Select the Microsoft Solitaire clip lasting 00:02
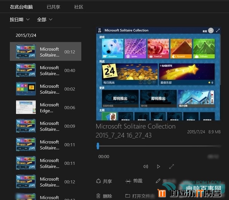This screenshot has width=229, height=200. coord(45,89)
